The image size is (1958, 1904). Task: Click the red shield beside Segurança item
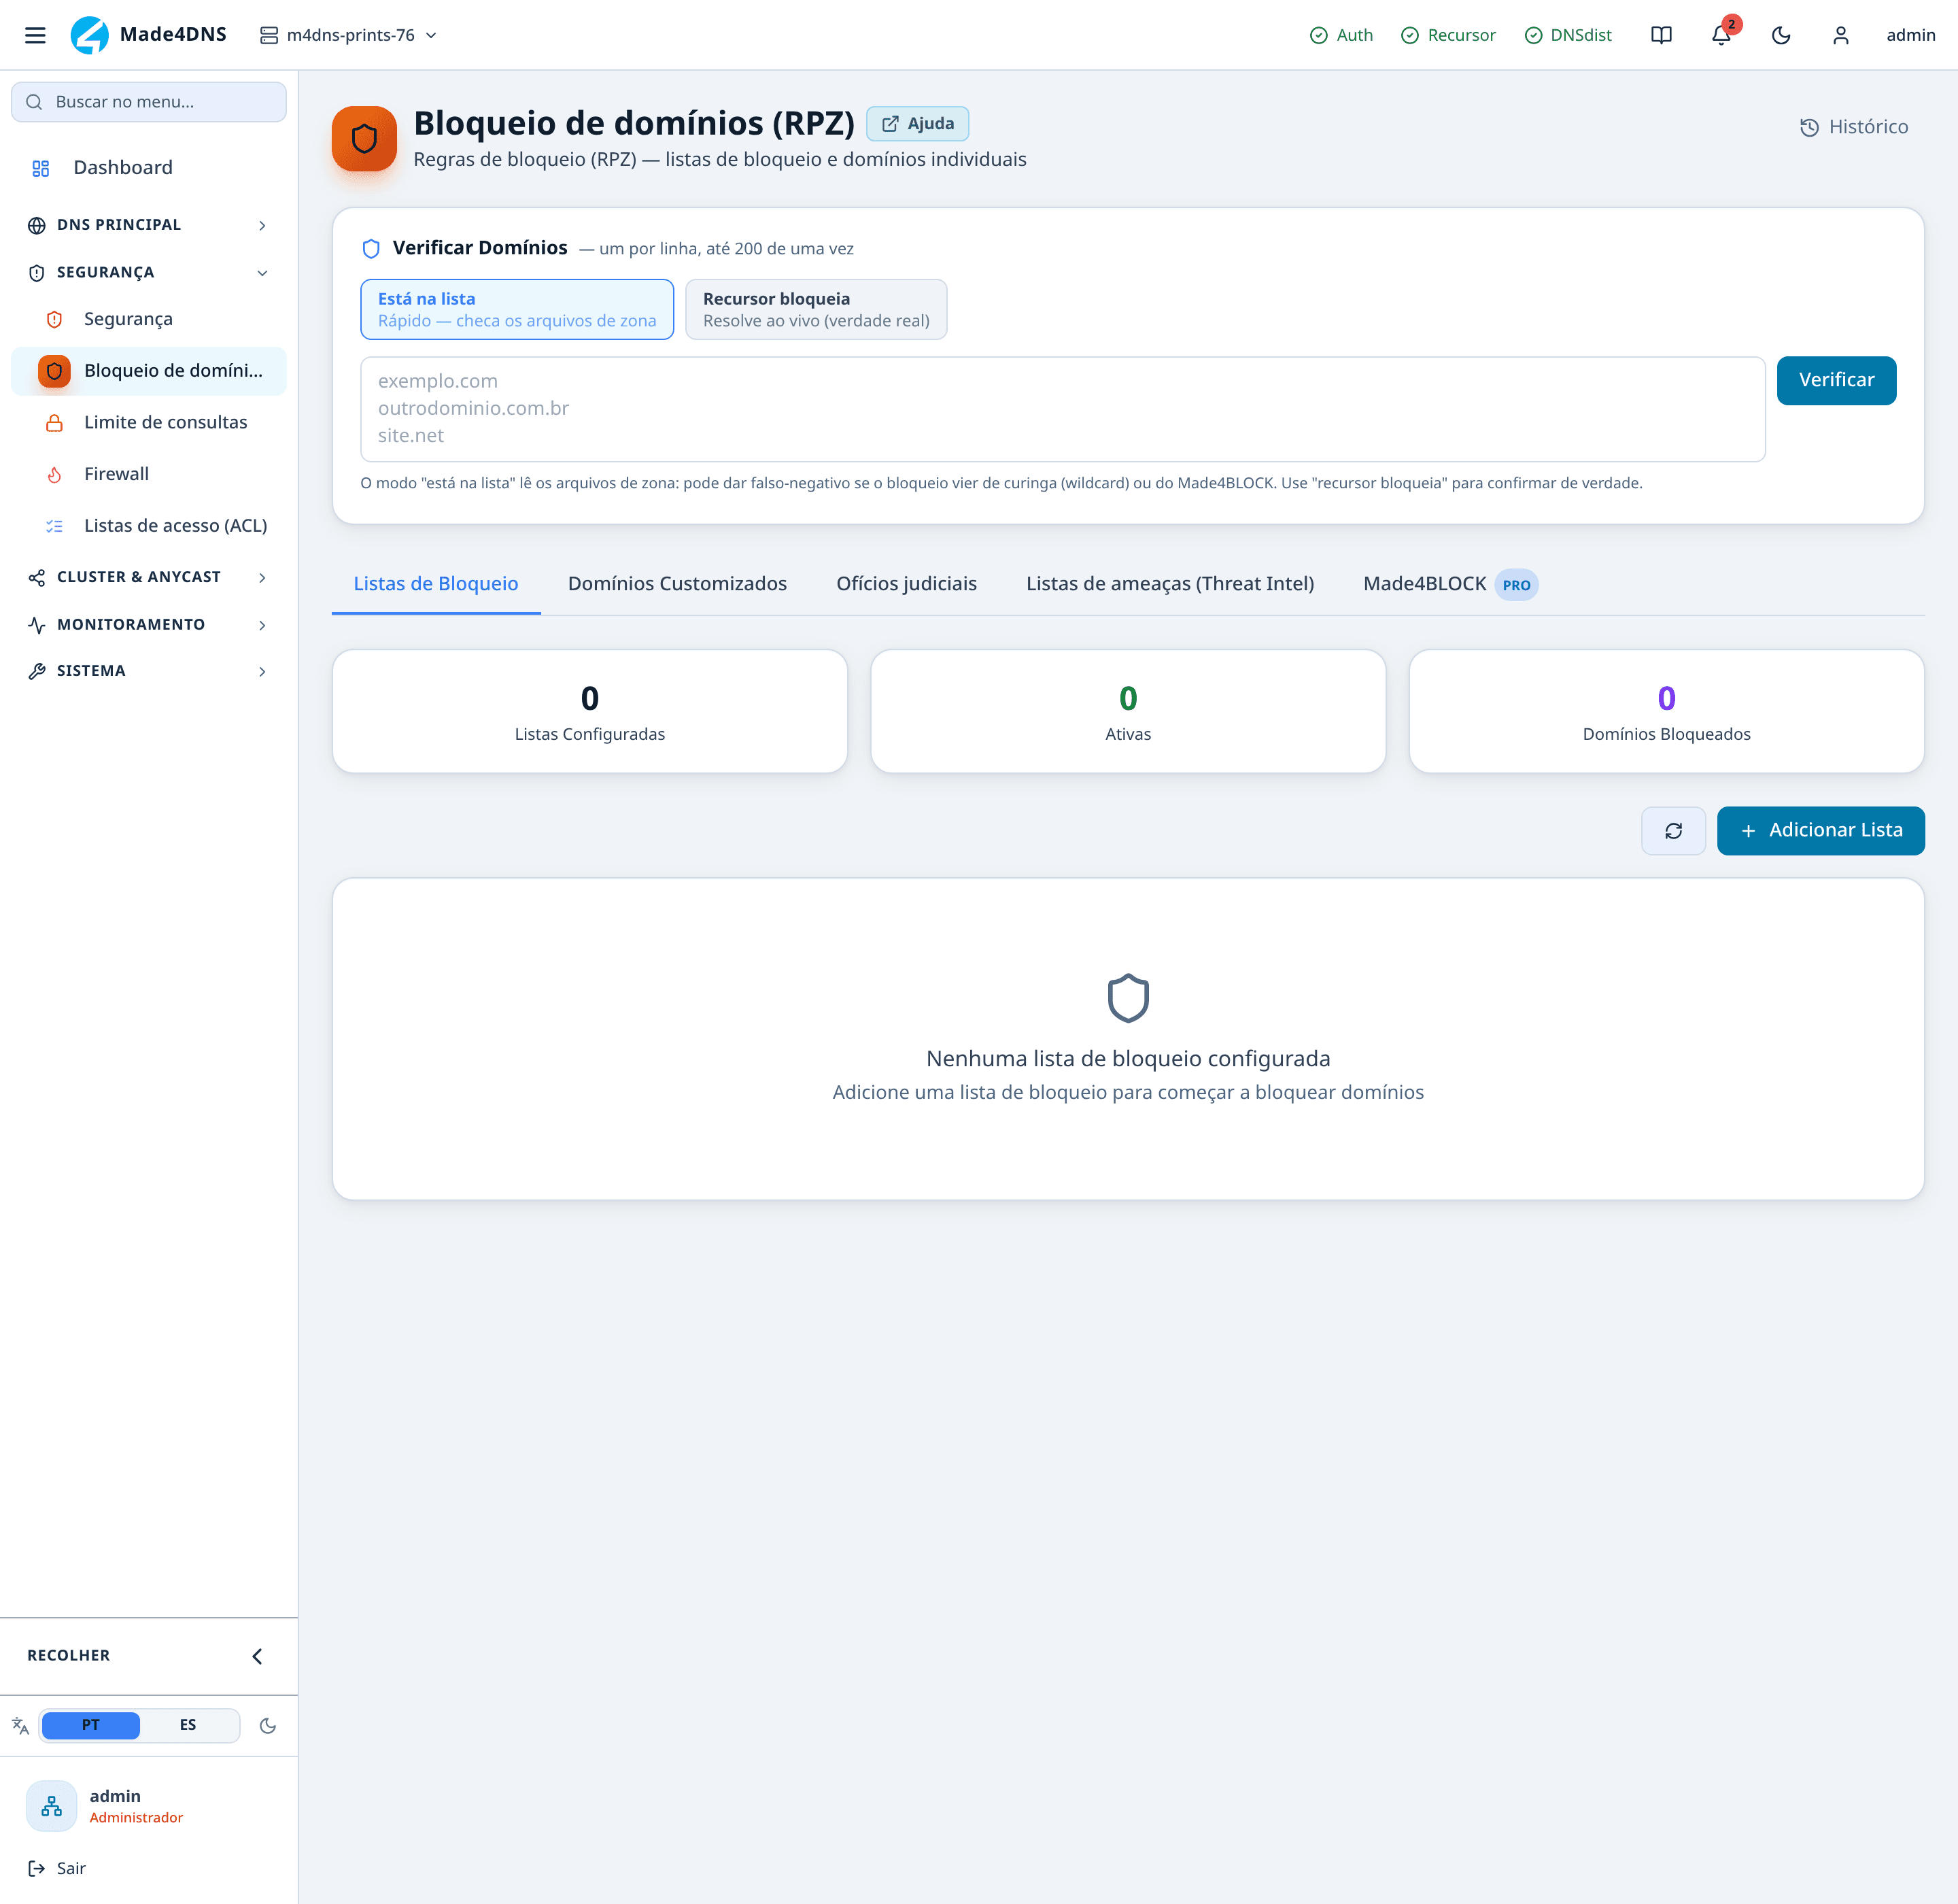[x=54, y=319]
